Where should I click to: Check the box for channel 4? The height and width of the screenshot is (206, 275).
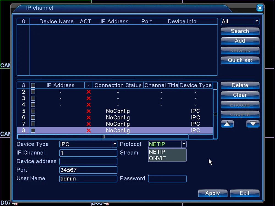point(33,105)
